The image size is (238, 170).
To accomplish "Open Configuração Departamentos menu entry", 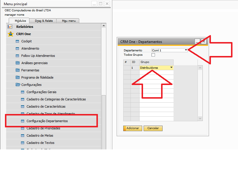I will pos(47,121).
